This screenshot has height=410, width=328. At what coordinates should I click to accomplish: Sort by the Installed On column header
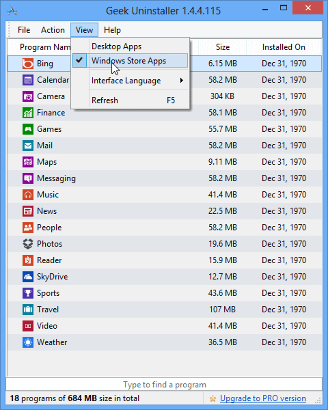(283, 47)
